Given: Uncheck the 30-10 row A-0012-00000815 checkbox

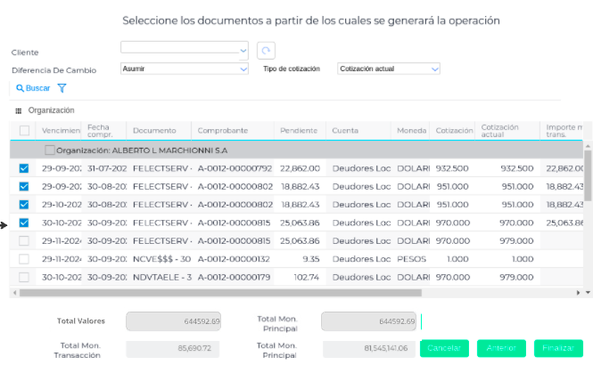Looking at the screenshot, I should point(24,223).
